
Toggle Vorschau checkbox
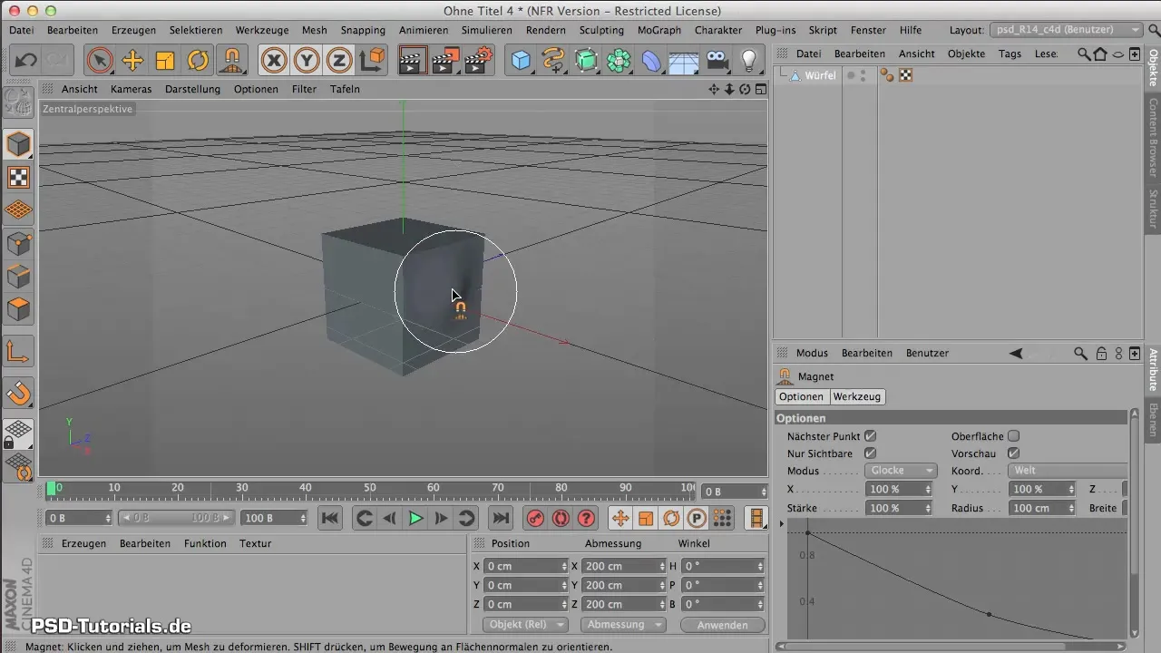[x=1014, y=453]
